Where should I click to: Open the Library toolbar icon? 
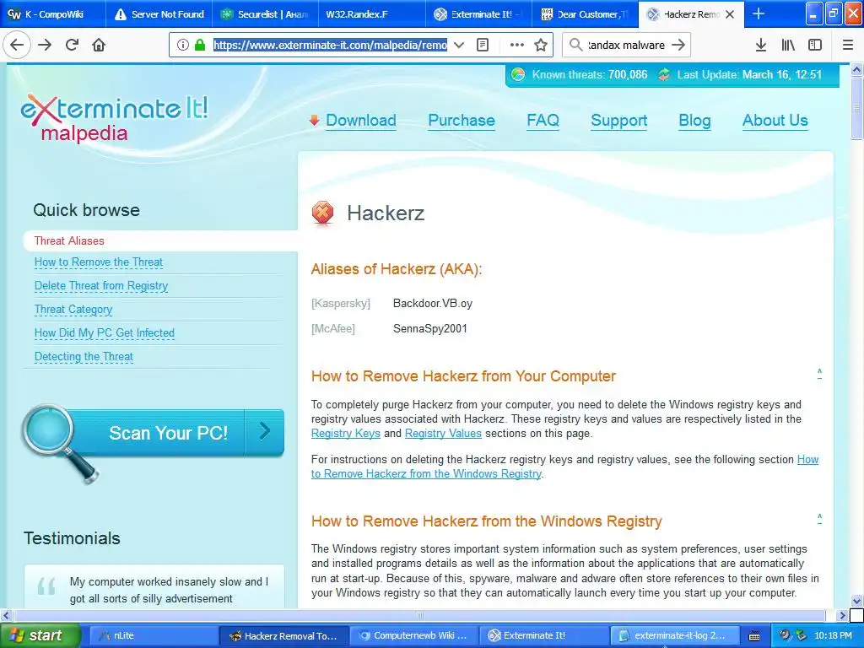click(x=788, y=45)
